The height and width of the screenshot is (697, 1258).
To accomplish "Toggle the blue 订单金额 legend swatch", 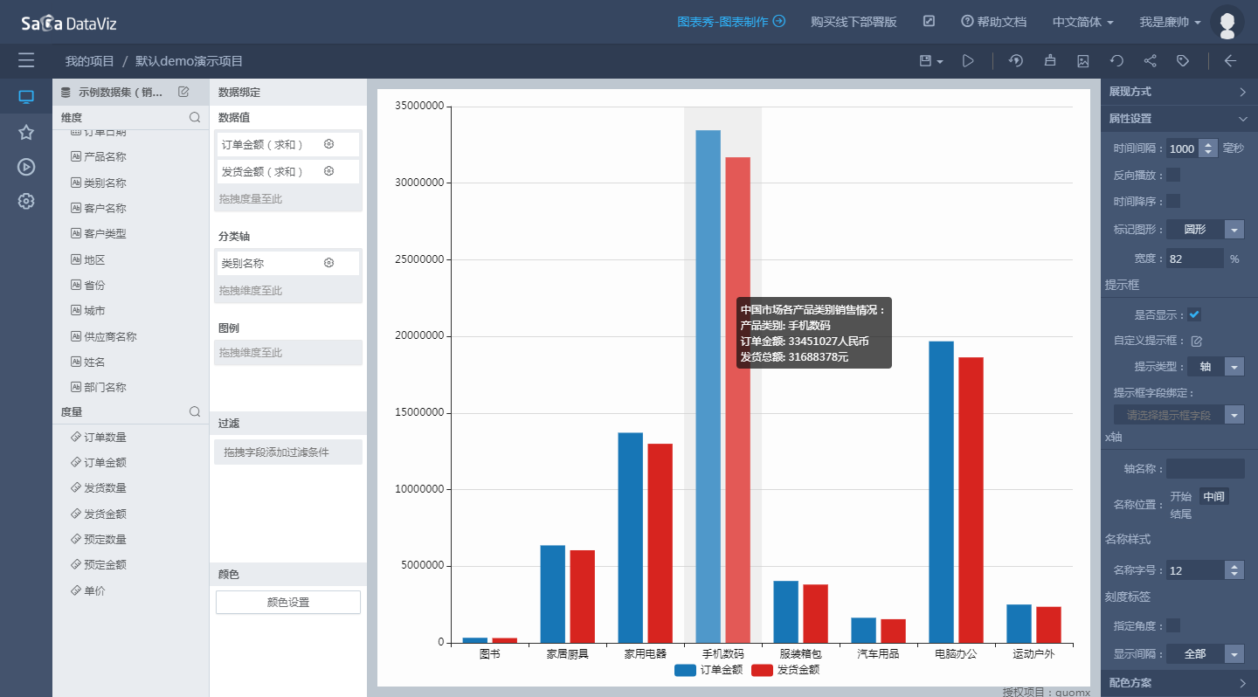I will click(686, 670).
